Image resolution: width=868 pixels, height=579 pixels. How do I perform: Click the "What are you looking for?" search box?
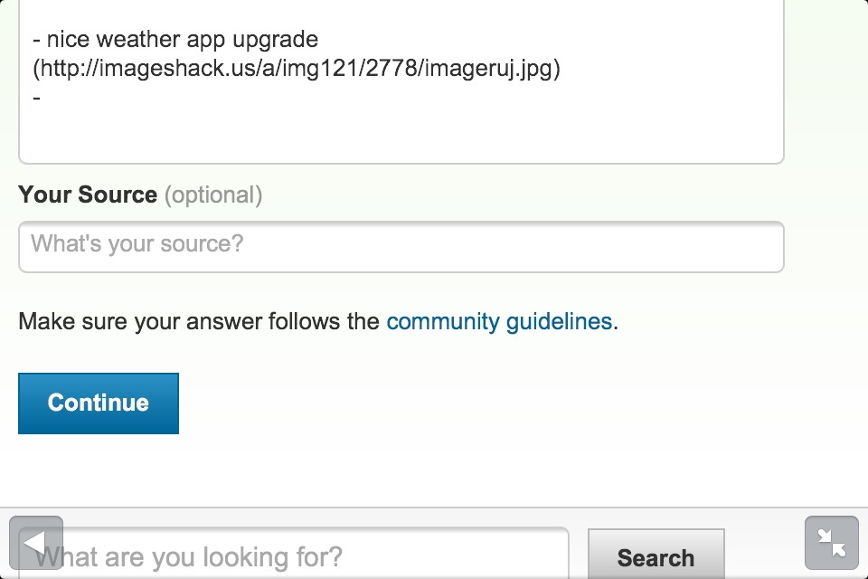[x=293, y=554]
